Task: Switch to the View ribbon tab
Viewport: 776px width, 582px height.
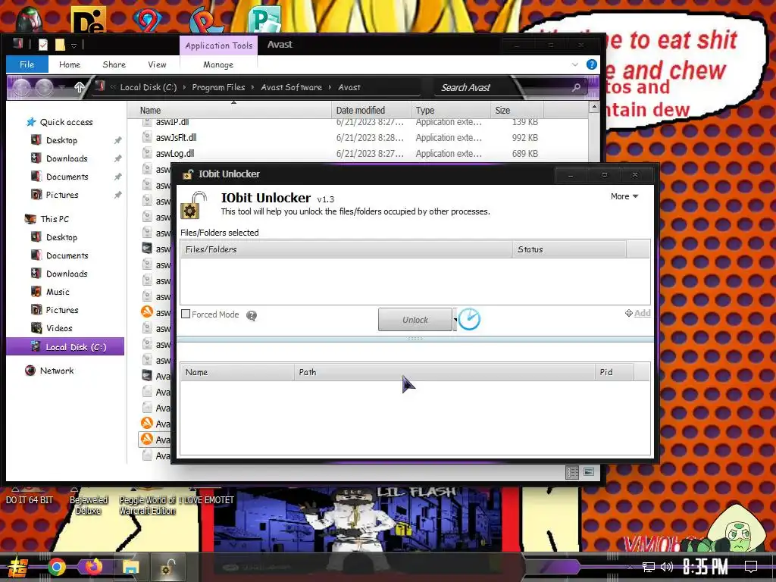Action: (158, 64)
